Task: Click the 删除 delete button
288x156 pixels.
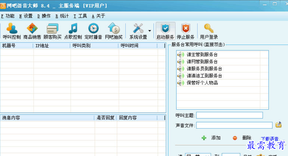Action: pyautogui.click(x=242, y=138)
